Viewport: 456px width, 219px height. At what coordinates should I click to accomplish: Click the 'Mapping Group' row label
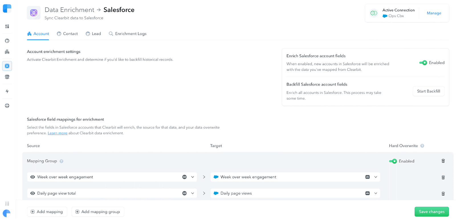point(42,161)
